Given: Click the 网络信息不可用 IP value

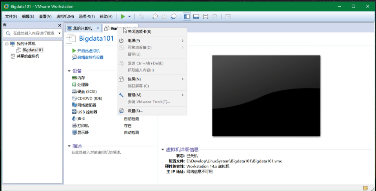Looking at the screenshot, I should point(200,172).
